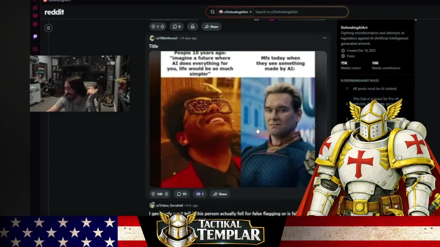
Task: Click the Public community label
Action: pos(348,56)
